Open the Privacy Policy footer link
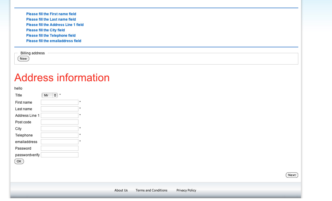Screen dimensions: 332x201 tap(186, 190)
